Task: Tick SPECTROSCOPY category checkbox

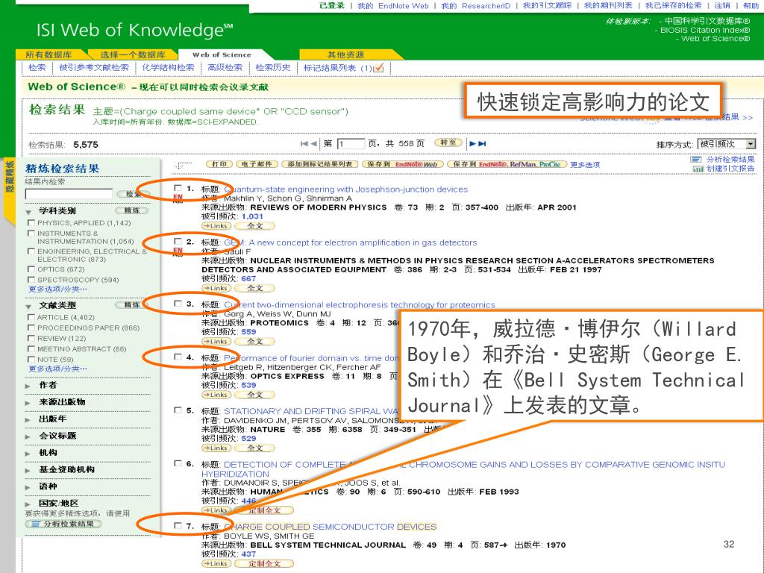Action: 31,280
